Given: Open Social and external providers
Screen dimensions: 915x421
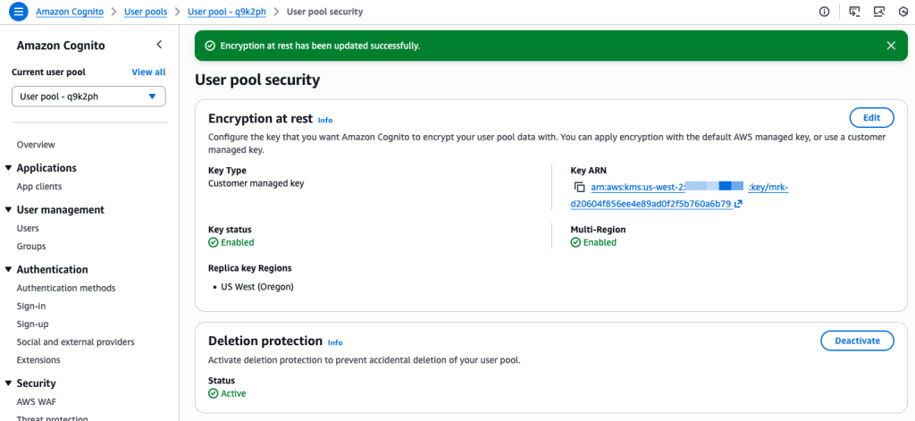Looking at the screenshot, I should [x=75, y=342].
